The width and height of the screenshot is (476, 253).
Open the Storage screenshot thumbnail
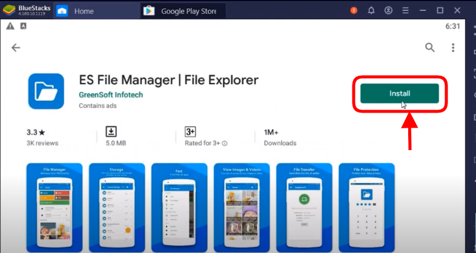117,208
